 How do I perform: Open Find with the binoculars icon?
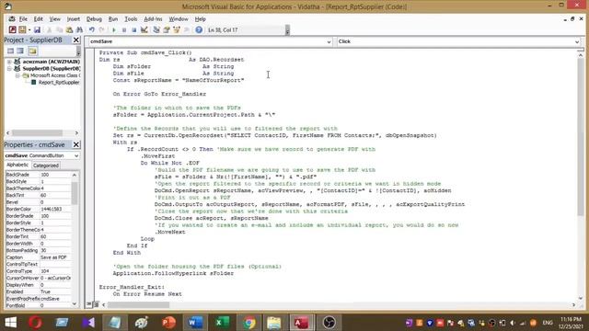[79, 29]
